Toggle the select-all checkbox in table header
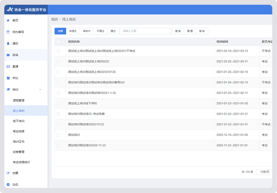 (x=58, y=41)
